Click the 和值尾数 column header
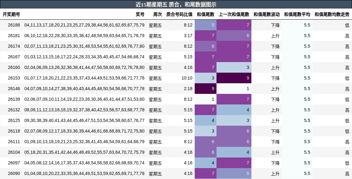 (206, 14)
